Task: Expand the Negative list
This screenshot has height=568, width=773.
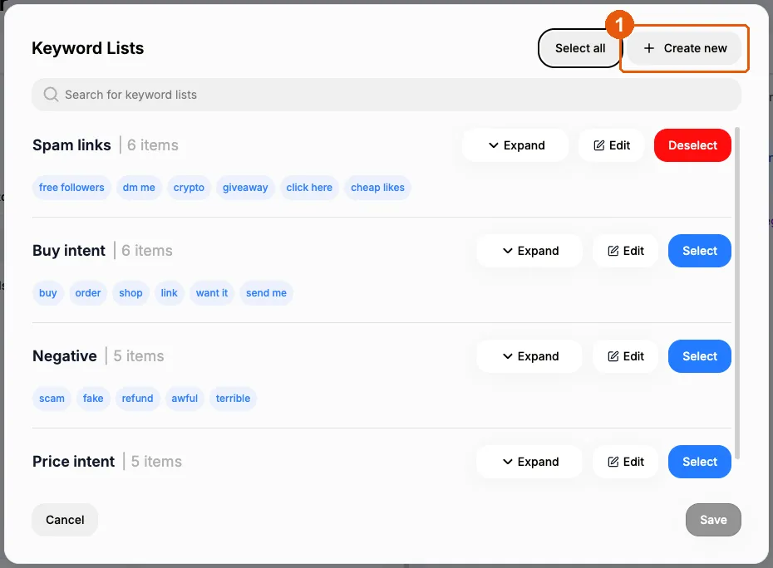Action: [x=529, y=356]
